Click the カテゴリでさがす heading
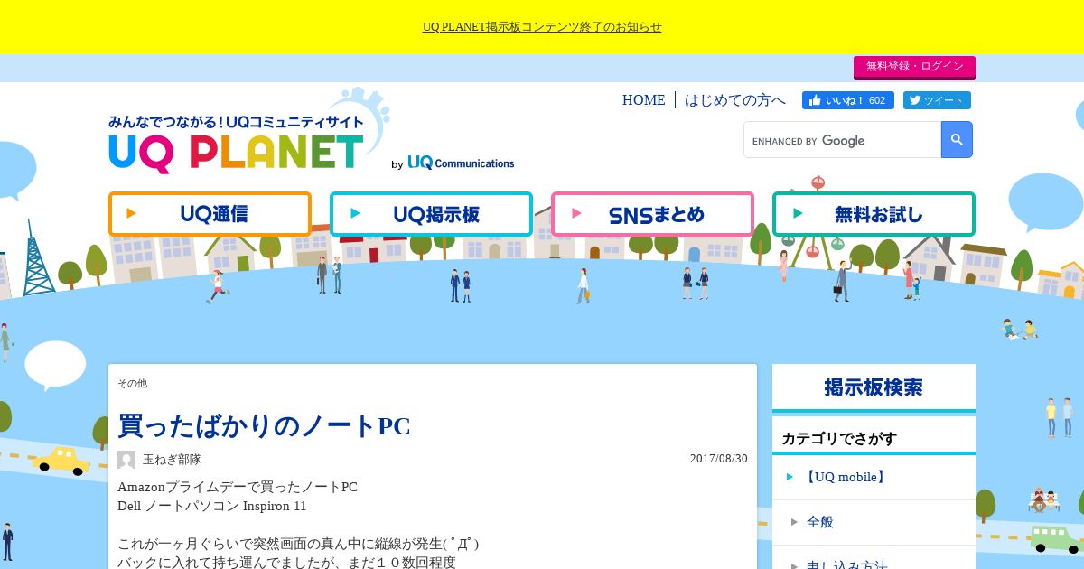This screenshot has height=569, width=1084. [x=839, y=439]
